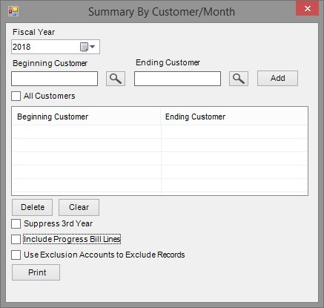Select the Ending Customer column header in the grid

[x=234, y=117]
